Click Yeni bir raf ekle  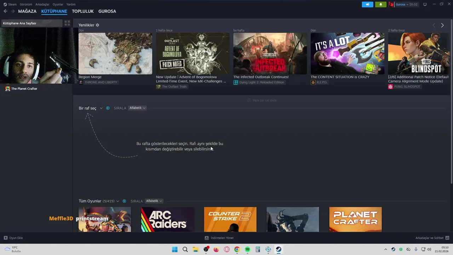click(262, 100)
